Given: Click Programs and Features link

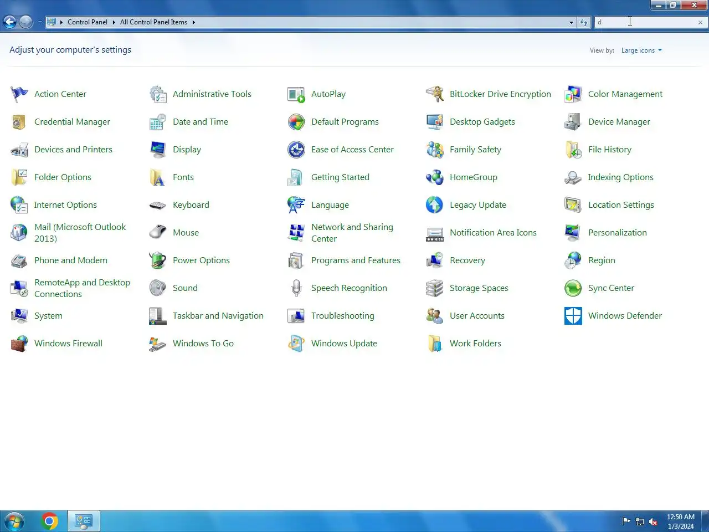Looking at the screenshot, I should (356, 260).
